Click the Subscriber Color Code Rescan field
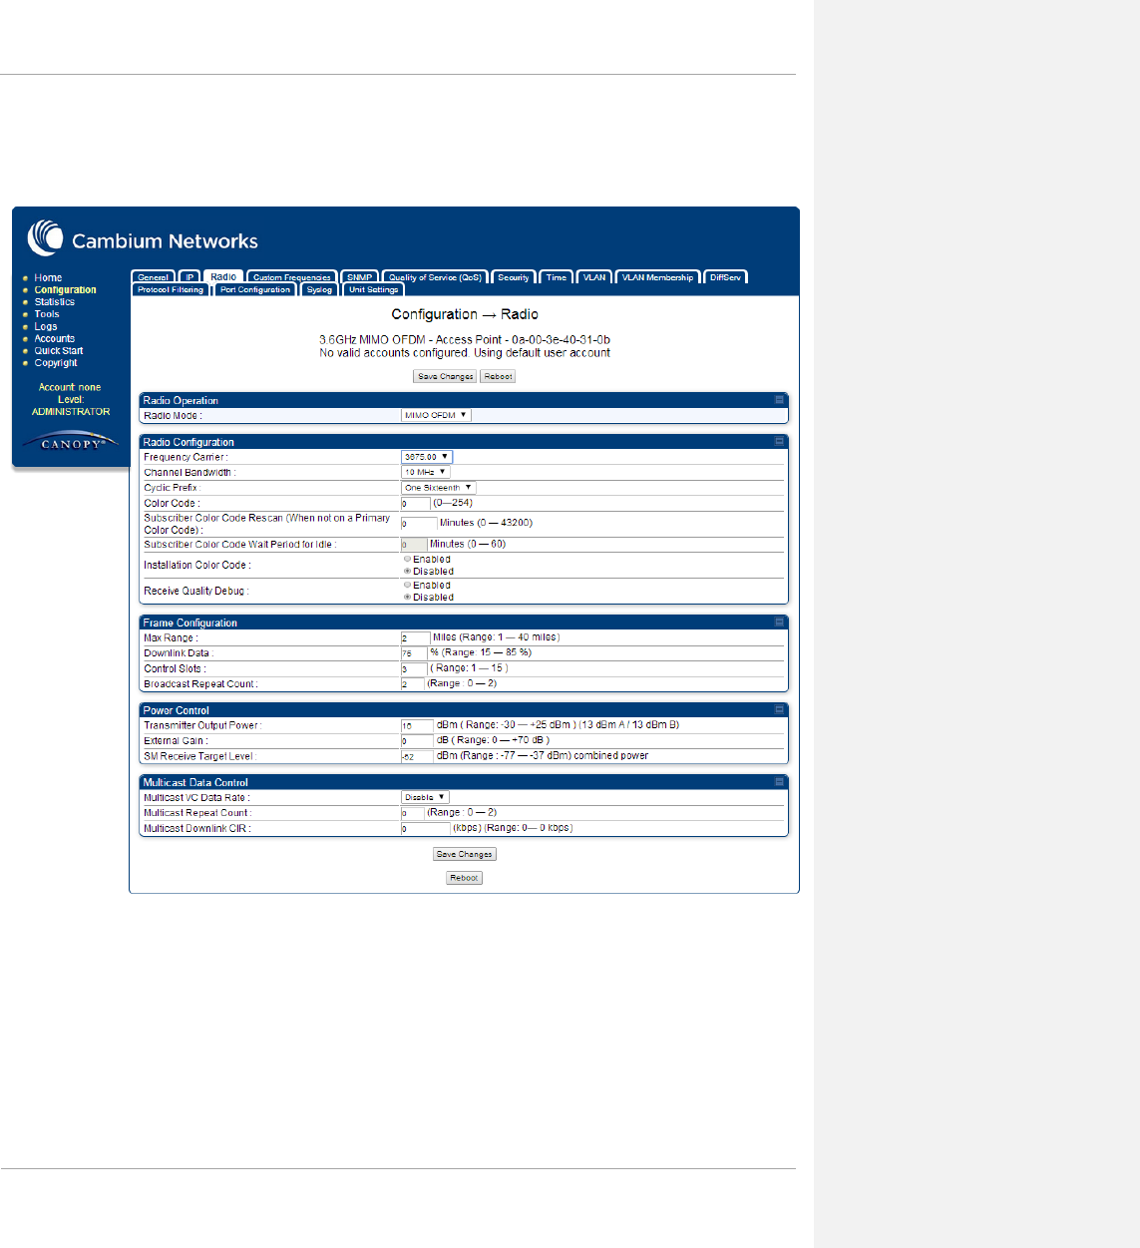This screenshot has height=1248, width=1140. [419, 523]
